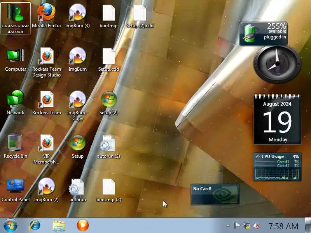
Task: Click the analog clock gadget
Action: coord(277,64)
